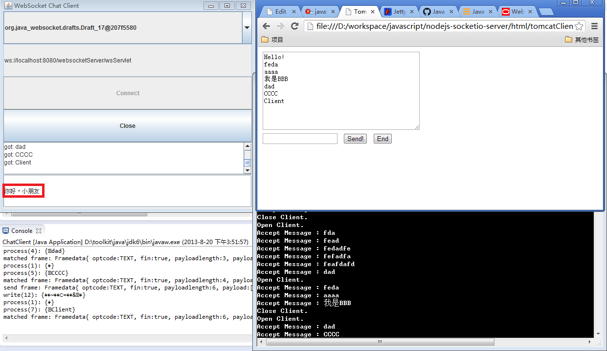Close the Jetty browser tab
This screenshot has height=351, width=607.
[411, 12]
